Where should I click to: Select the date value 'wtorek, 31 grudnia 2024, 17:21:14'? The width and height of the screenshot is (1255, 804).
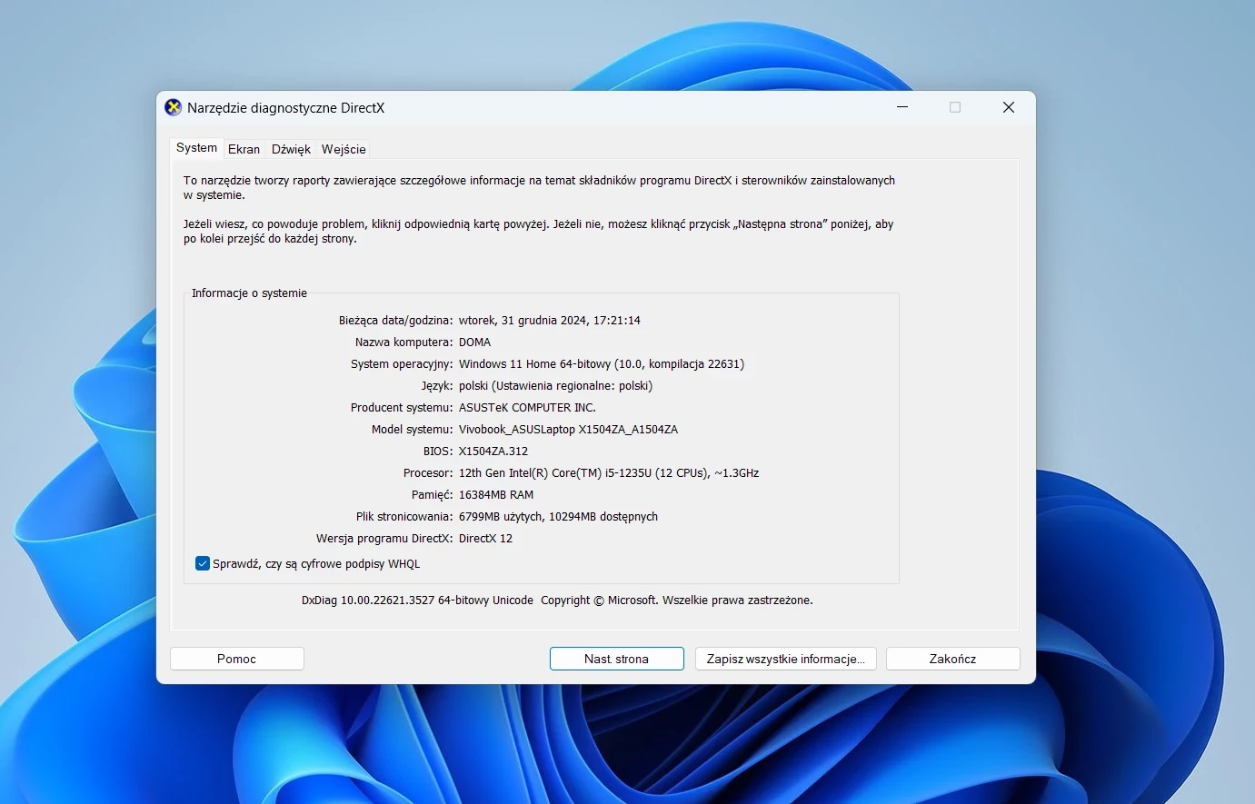[x=550, y=321]
